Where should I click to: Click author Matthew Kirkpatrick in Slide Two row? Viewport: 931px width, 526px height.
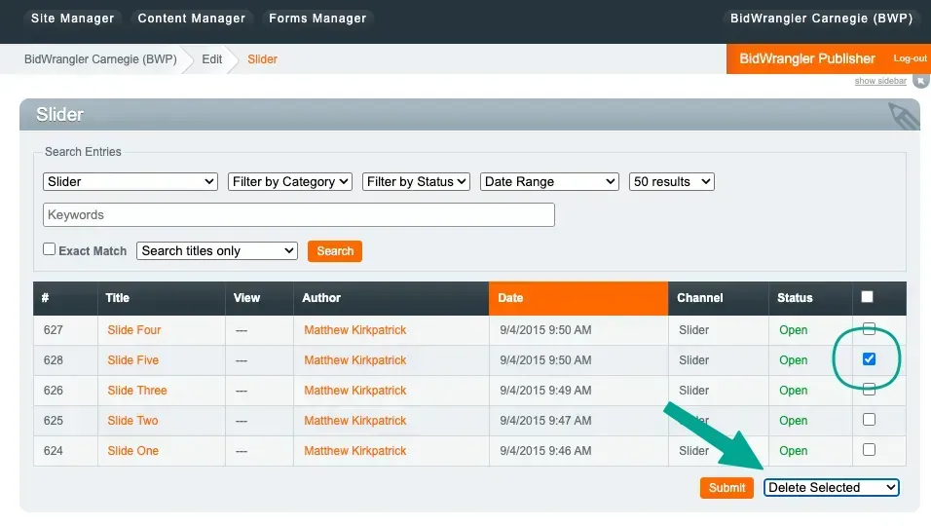(355, 421)
